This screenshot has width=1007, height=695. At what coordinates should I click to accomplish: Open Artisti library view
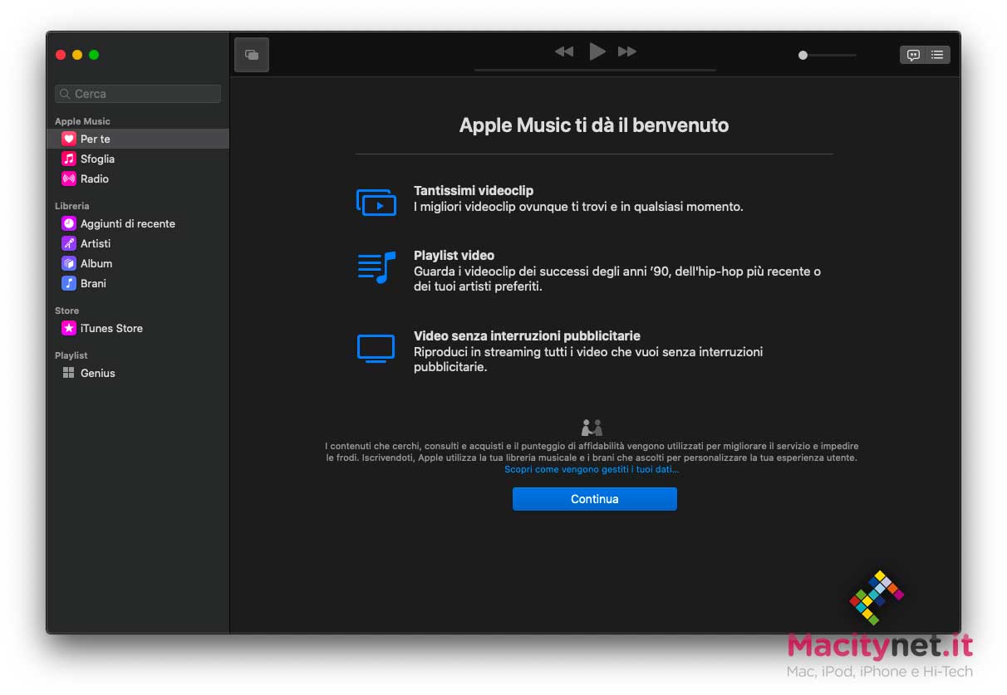[138, 243]
